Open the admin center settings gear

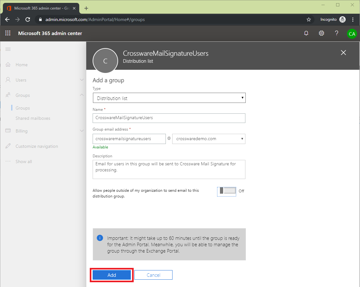[x=321, y=33]
